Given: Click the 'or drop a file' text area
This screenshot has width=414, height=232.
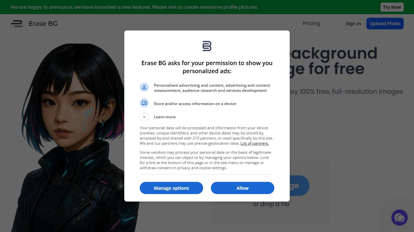Looking at the screenshot, I should point(271,204).
